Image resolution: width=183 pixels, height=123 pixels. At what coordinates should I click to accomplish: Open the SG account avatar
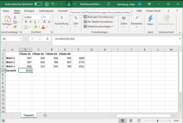(x=139, y=4)
